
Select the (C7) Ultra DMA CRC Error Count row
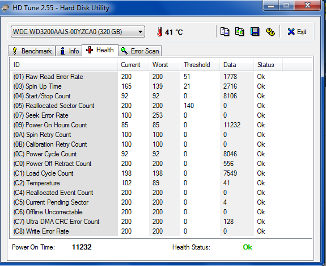click(x=161, y=222)
